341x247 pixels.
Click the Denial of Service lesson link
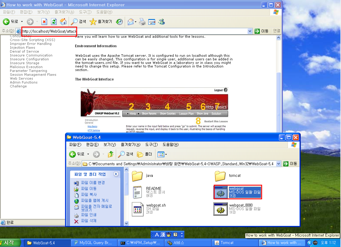(x=24, y=51)
